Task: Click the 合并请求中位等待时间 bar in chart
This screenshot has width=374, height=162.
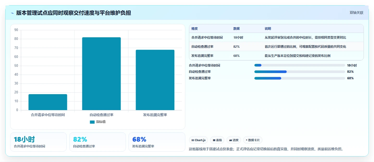Action: point(48,102)
